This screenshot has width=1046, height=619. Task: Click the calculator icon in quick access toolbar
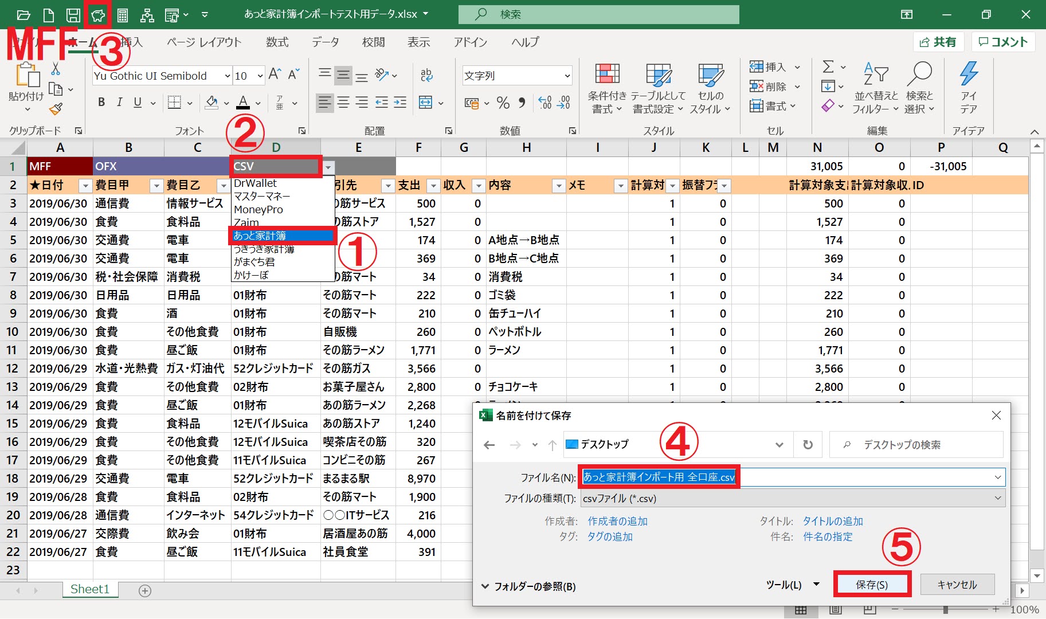122,14
